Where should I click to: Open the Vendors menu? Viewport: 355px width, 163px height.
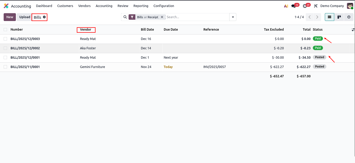(84, 6)
